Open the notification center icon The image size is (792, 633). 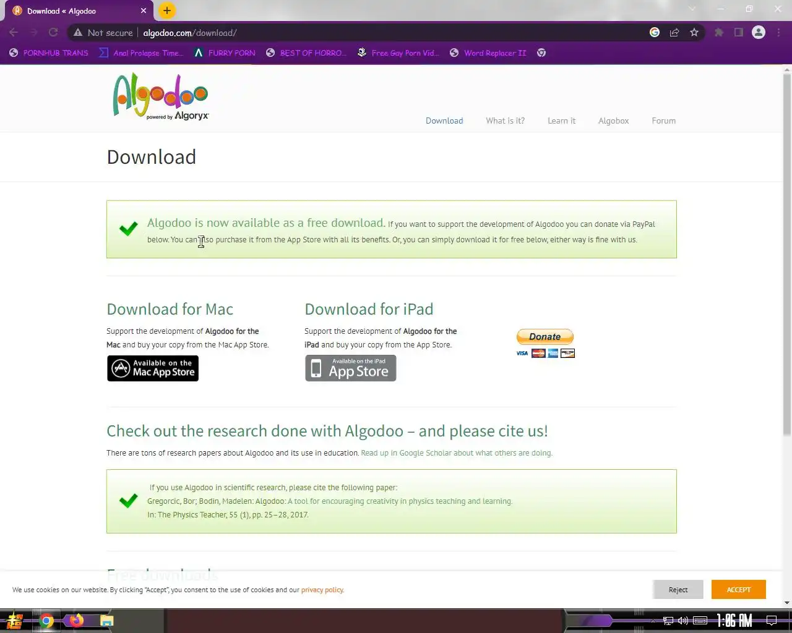[772, 621]
